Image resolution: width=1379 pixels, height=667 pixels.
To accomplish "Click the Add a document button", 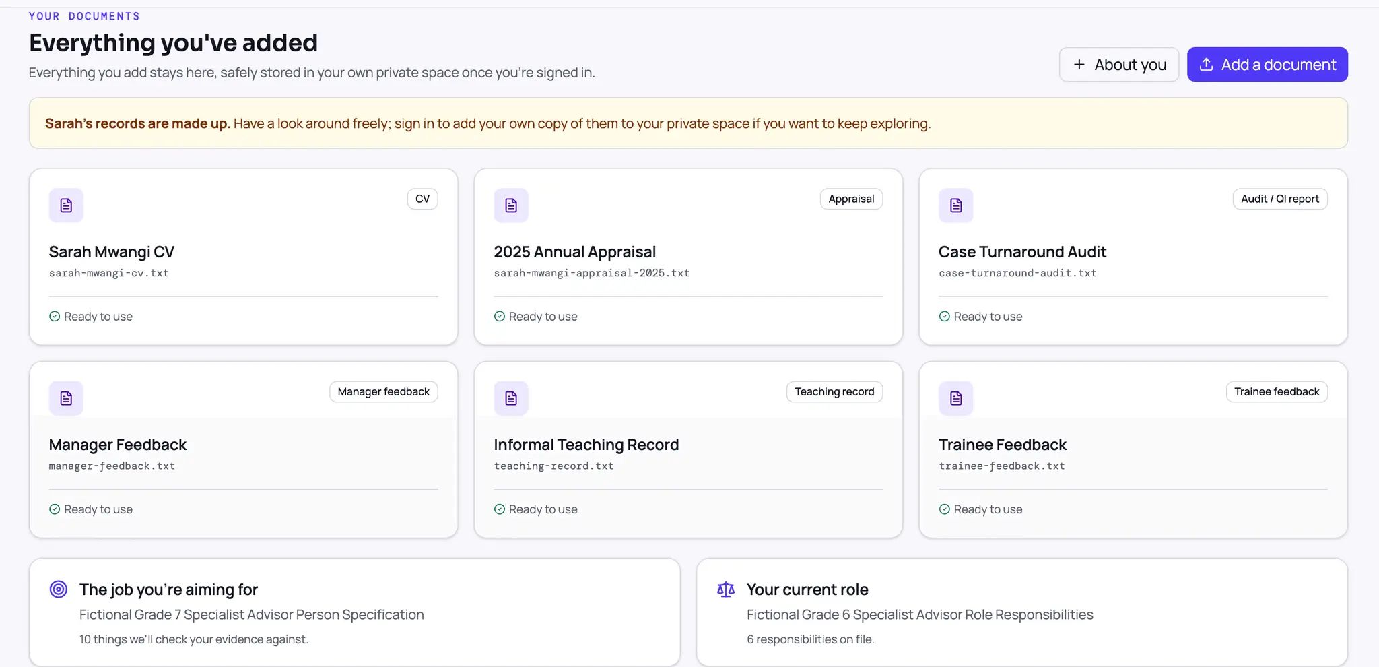I will (1267, 65).
